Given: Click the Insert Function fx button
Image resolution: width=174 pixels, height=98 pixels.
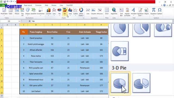Looking at the screenshot, I should 30,21.
